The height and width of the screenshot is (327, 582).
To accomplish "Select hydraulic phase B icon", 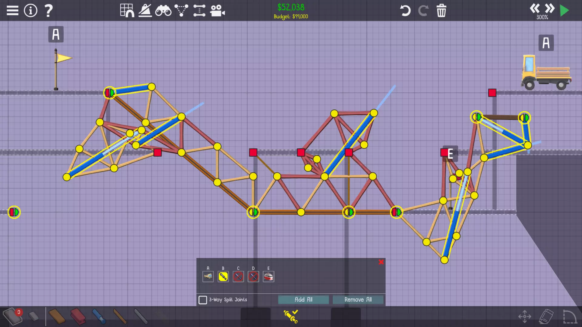I will click(223, 276).
